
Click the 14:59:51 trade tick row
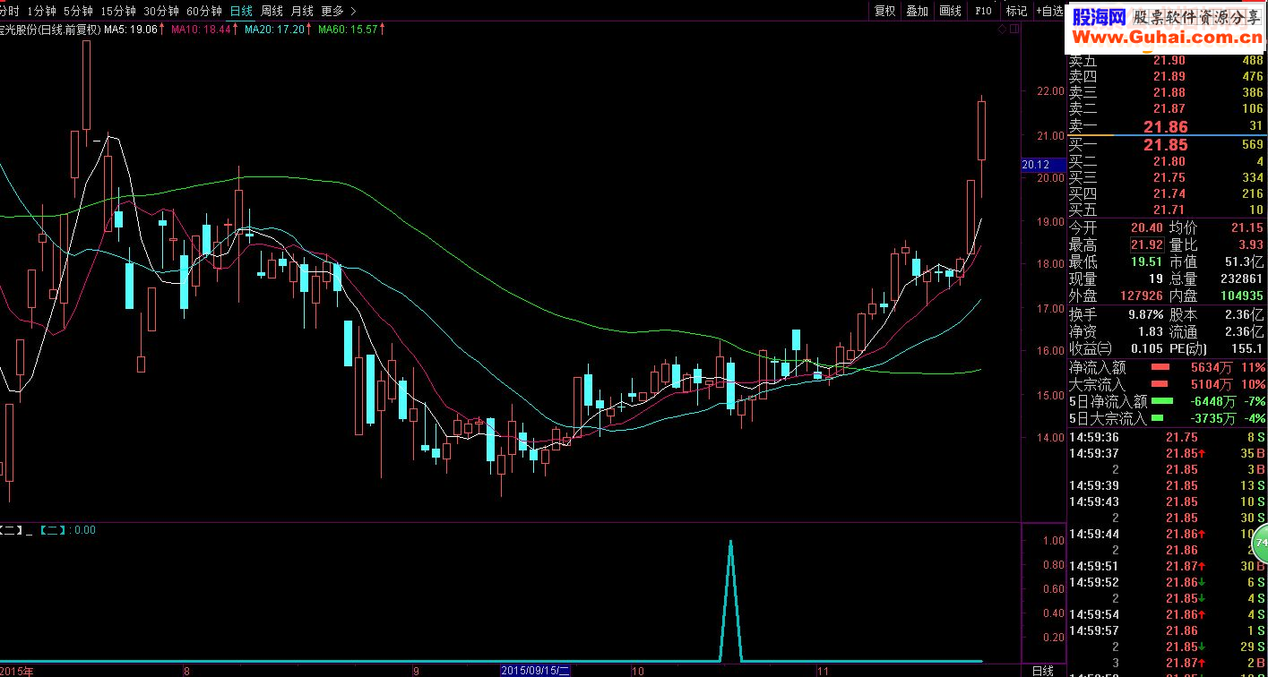click(1166, 566)
